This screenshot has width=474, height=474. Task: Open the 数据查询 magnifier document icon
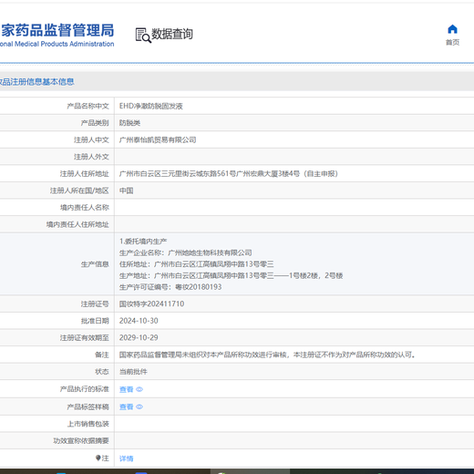143,35
